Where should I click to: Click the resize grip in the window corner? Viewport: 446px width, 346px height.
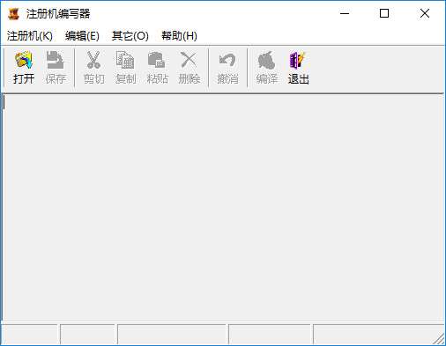[x=439, y=339]
